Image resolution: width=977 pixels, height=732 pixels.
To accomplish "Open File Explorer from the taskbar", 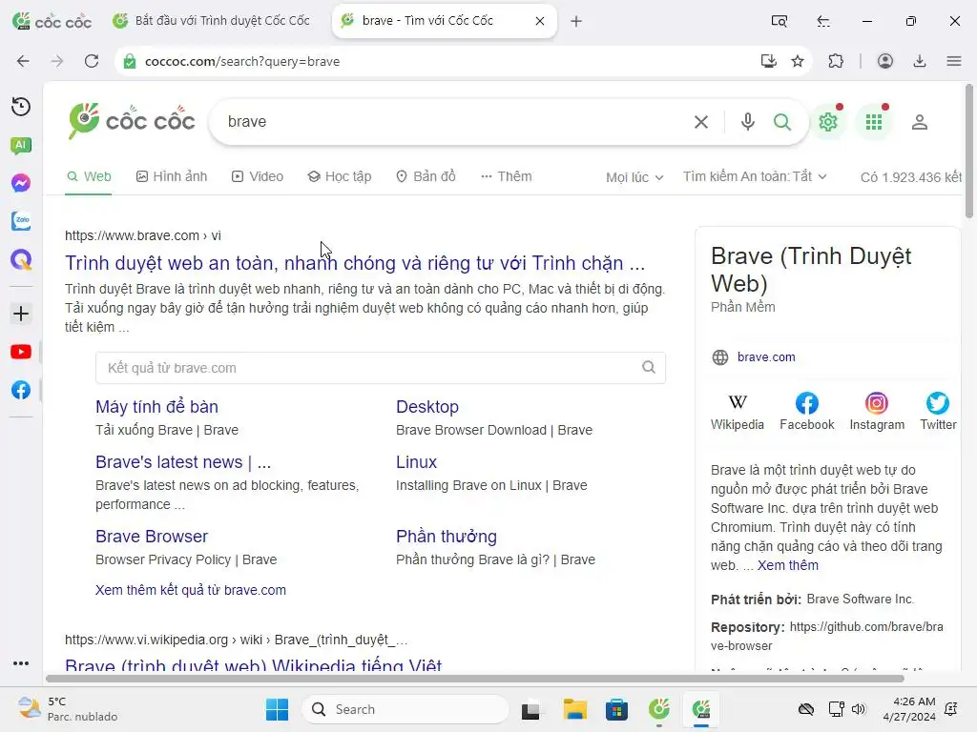I will click(574, 709).
